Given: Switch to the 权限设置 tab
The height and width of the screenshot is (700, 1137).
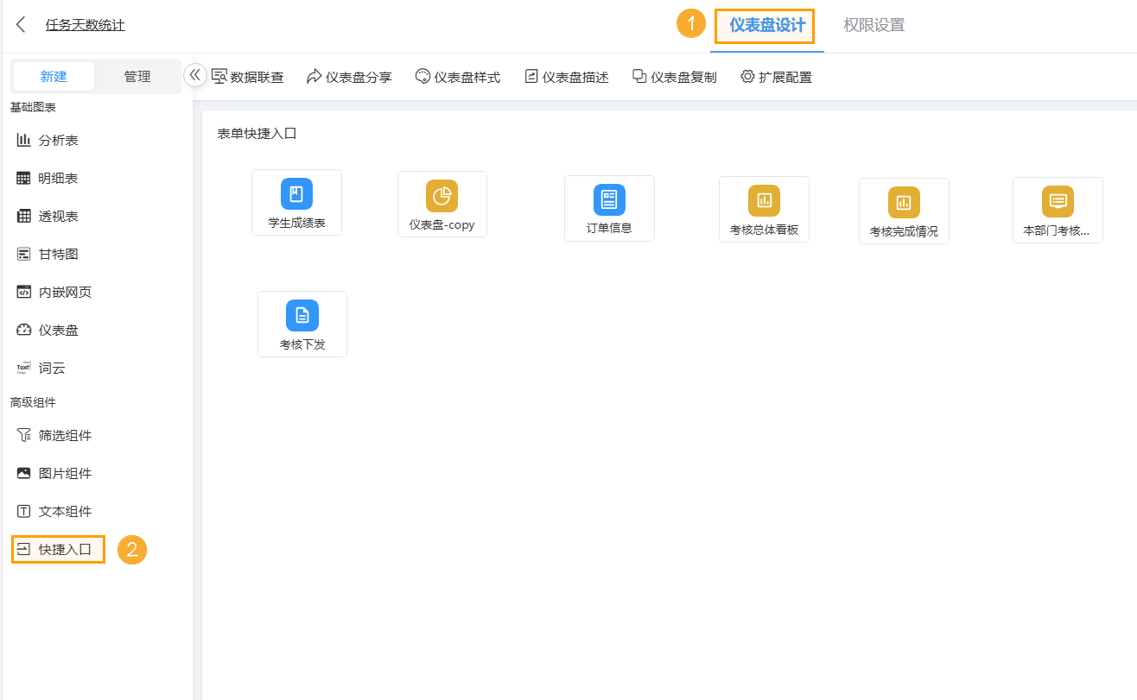Looking at the screenshot, I should pos(873,23).
